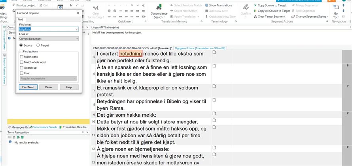
Task: Click highlighted word betydning in segment 5
Action: coord(131,54)
